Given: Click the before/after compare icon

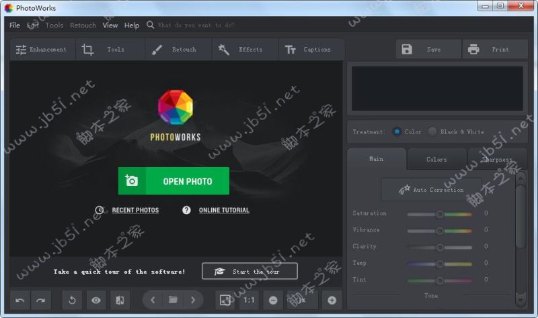Looking at the screenshot, I should [120, 300].
